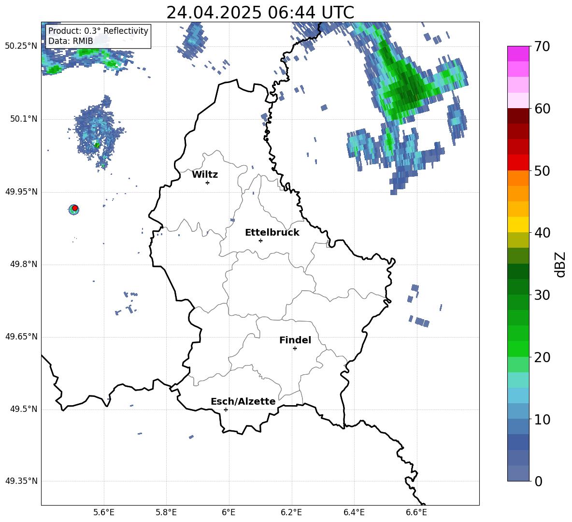Click the Findel city label
The height and width of the screenshot is (522, 572).
point(295,340)
